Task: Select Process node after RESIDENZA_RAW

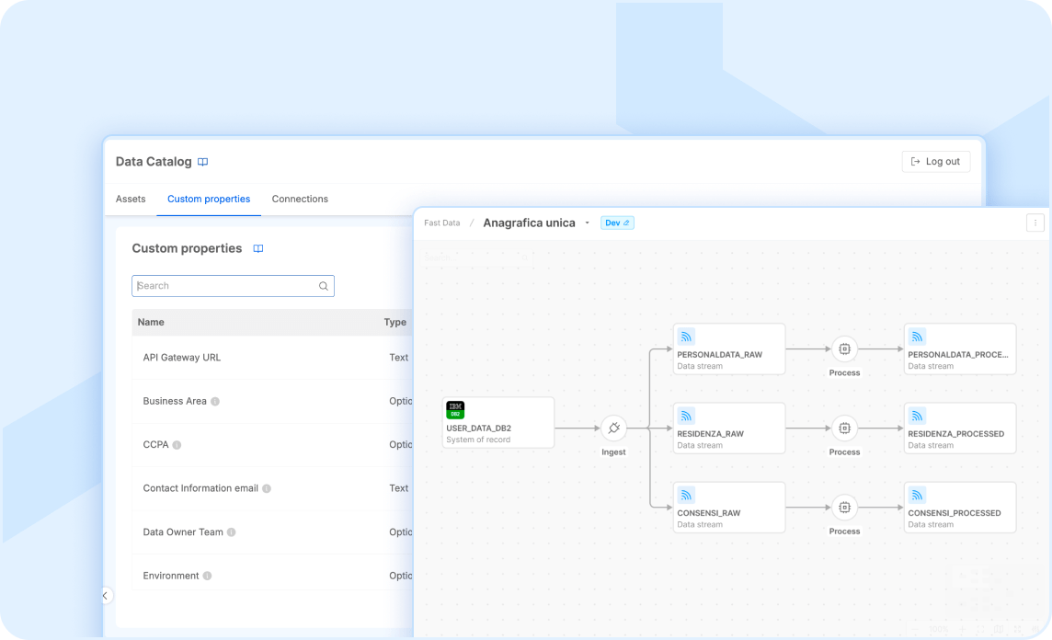Action: 845,428
